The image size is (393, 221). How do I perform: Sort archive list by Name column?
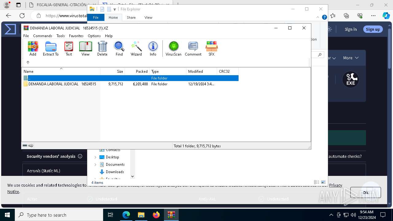click(61, 71)
